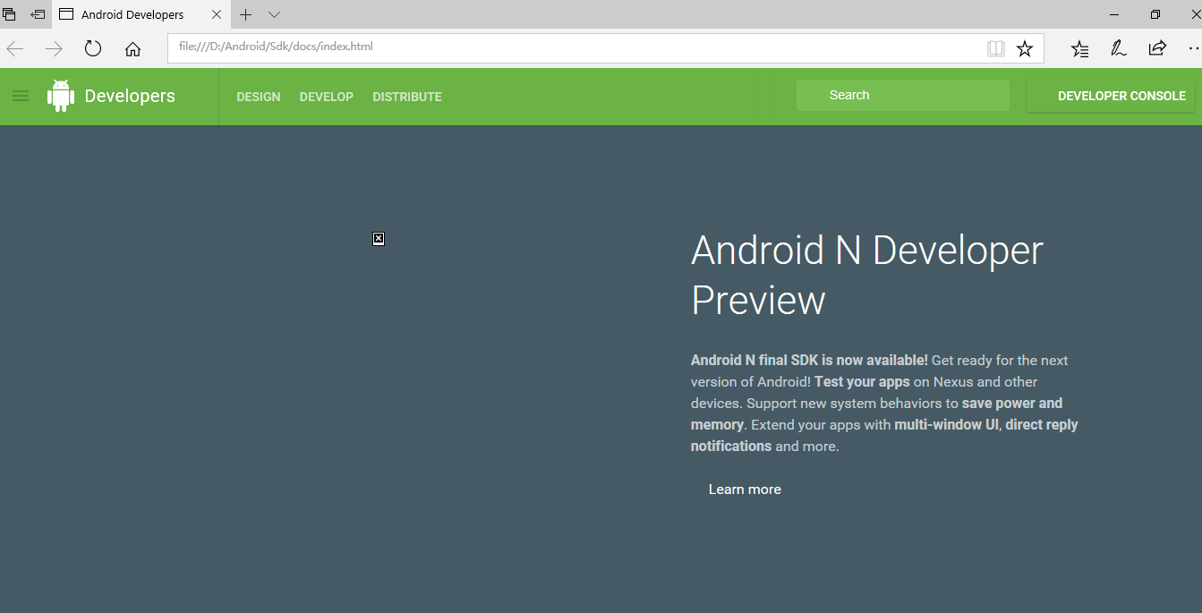Click the Search field
The height and width of the screenshot is (613, 1202).
[903, 96]
